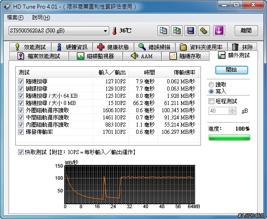Image resolution: width=267 pixels, height=219 pixels.
Task: Toggle the 快取測試 checkbox
Action: (21, 152)
